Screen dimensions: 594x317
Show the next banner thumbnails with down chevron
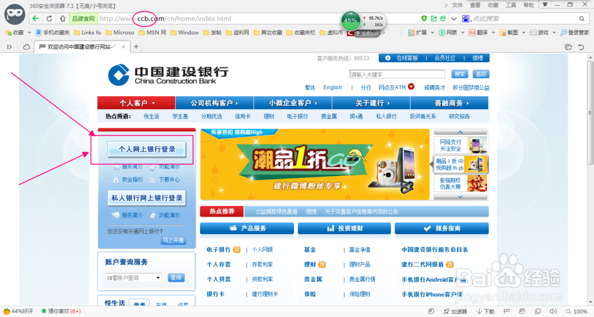pos(460,197)
